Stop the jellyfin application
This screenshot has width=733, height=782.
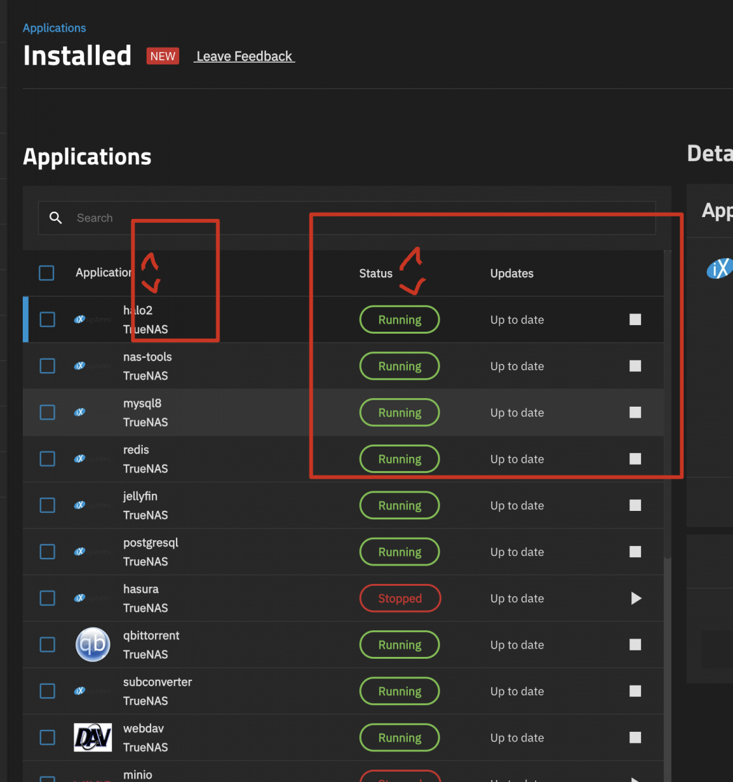pos(635,505)
